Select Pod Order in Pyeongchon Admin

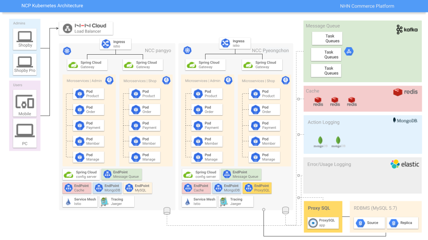tap(206, 110)
